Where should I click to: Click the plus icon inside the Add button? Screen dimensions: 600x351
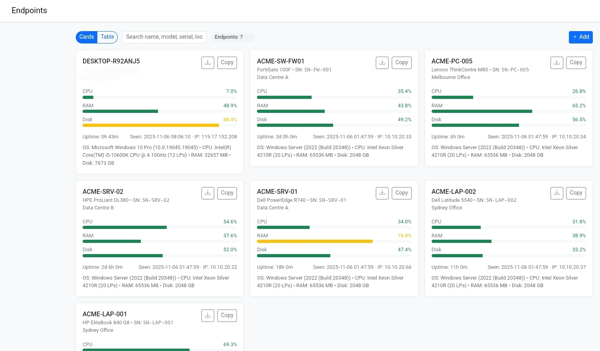click(575, 37)
